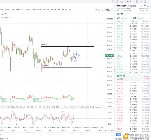The image size is (151, 140).
Task: Switch chart to 30分钟 timeframe
Action: click(7, 10)
